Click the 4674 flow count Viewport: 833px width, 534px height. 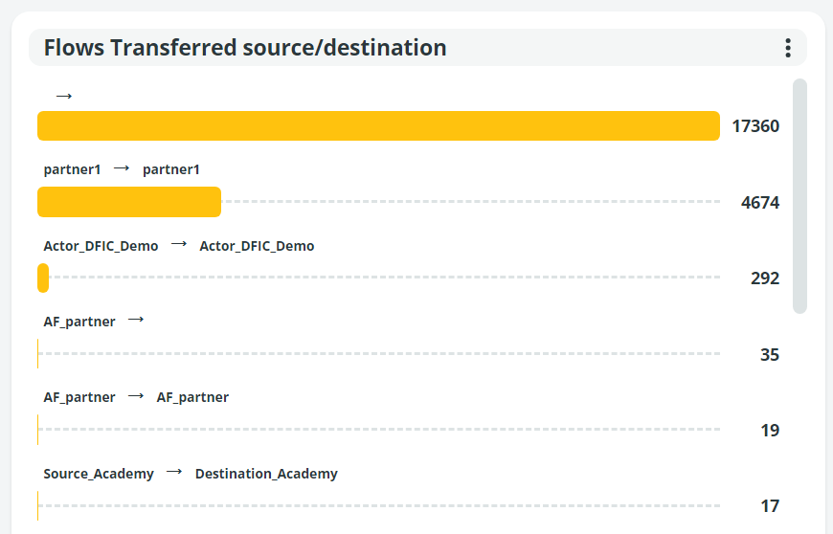coord(760,202)
